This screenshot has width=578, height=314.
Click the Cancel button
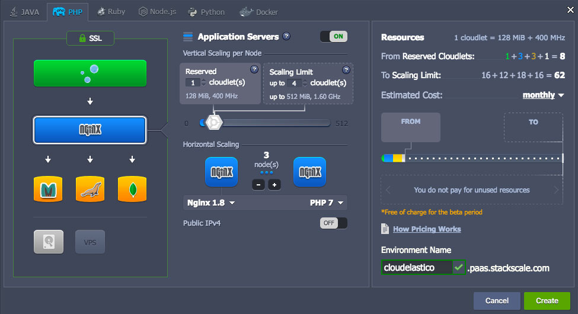coord(497,301)
